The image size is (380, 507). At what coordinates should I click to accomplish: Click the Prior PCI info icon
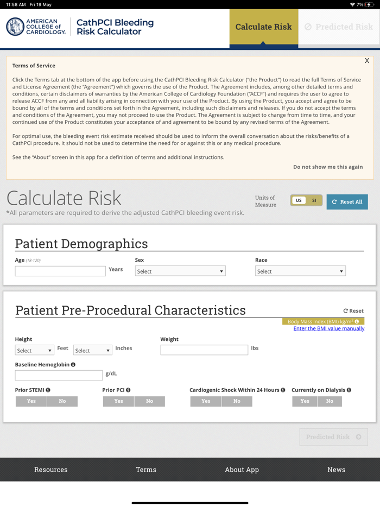pos(129,390)
